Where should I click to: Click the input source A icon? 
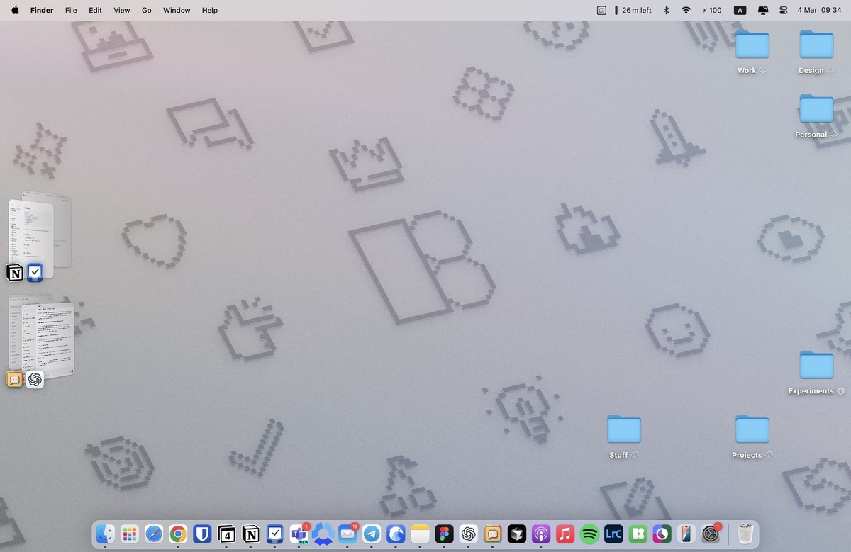pos(740,10)
